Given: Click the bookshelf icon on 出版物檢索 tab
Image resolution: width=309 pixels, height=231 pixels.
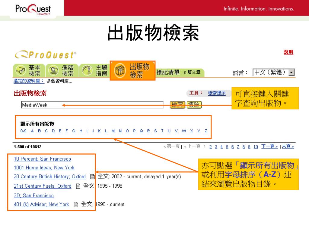Looking at the screenshot, I should [x=120, y=70].
